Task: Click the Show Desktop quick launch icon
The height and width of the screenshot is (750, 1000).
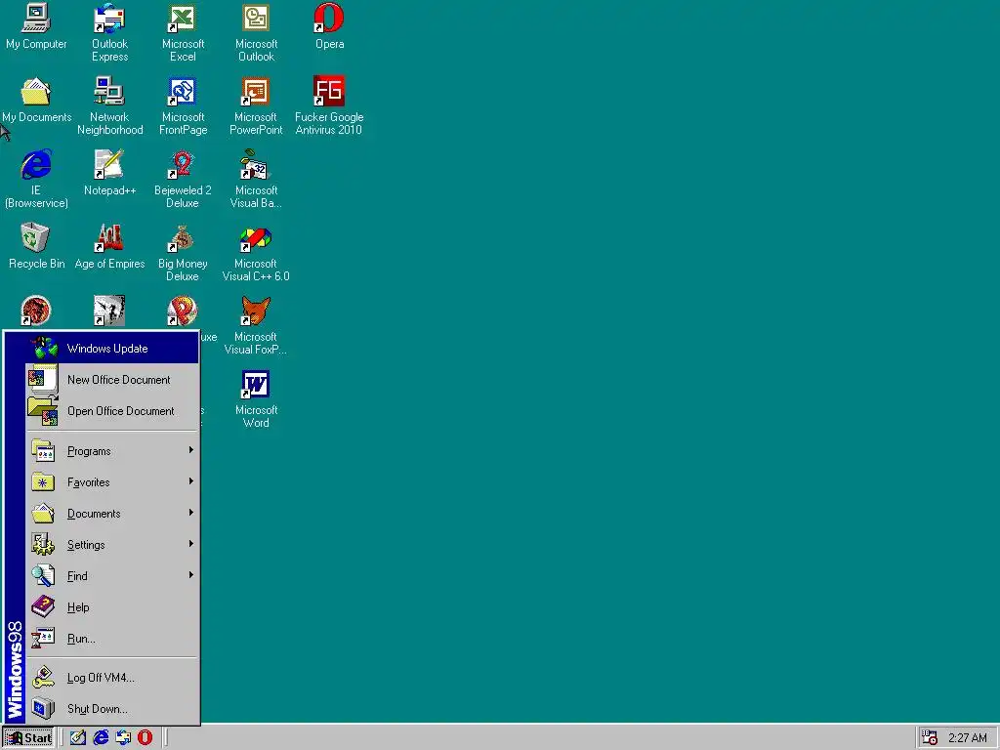Action: pyautogui.click(x=78, y=738)
